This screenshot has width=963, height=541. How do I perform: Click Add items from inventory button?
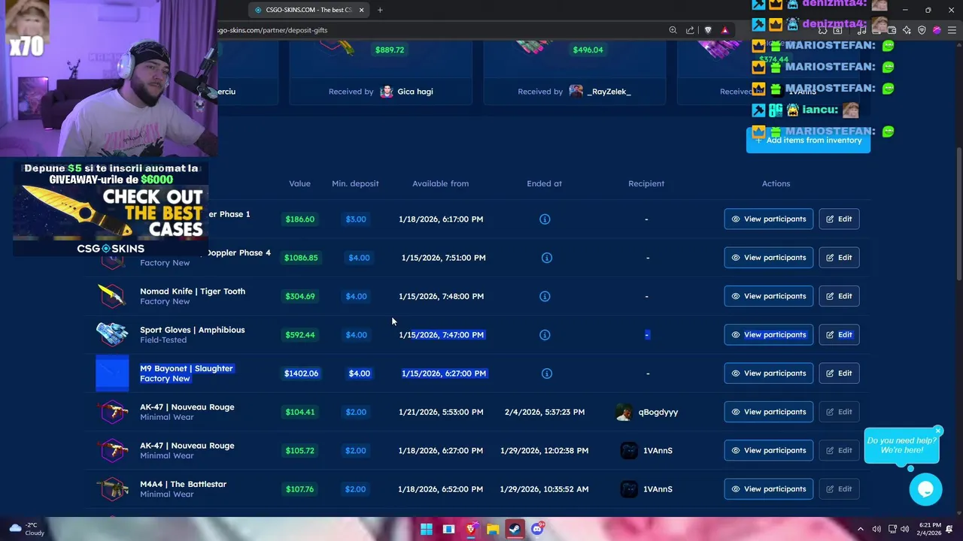[x=808, y=141]
